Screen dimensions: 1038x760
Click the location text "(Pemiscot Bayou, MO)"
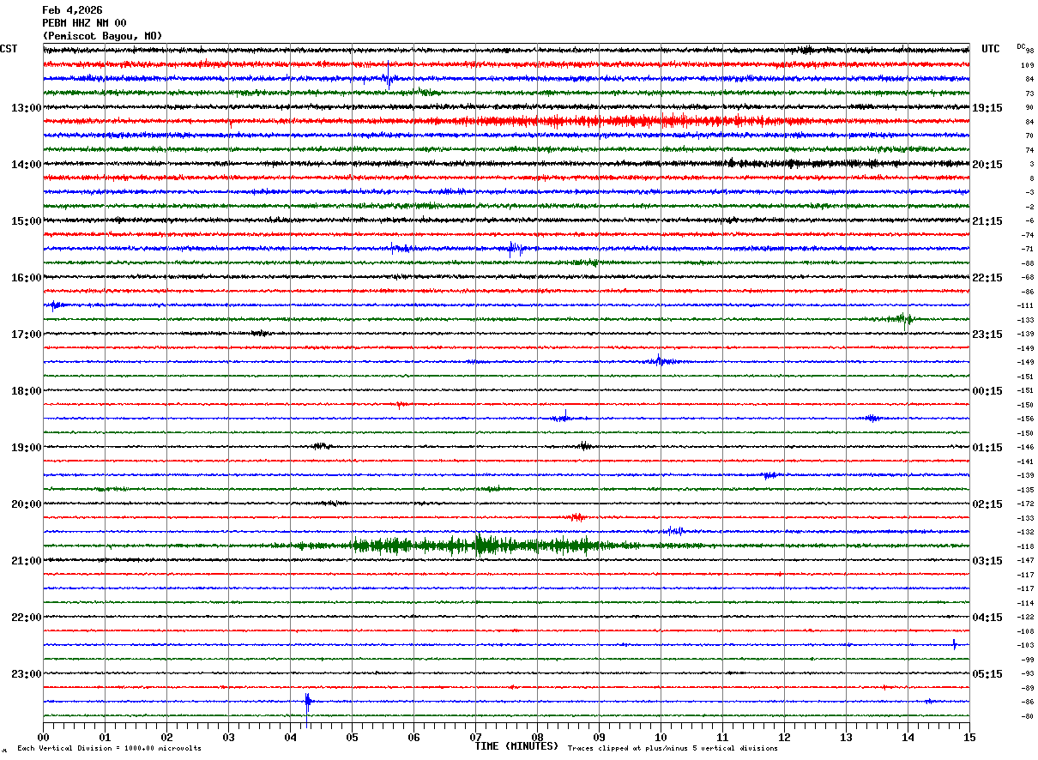(102, 36)
